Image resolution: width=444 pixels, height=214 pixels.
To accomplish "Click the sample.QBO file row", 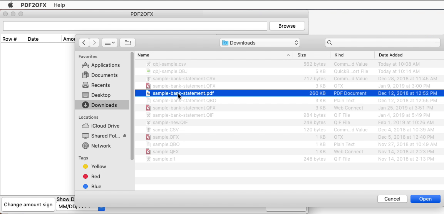I will (290, 144).
